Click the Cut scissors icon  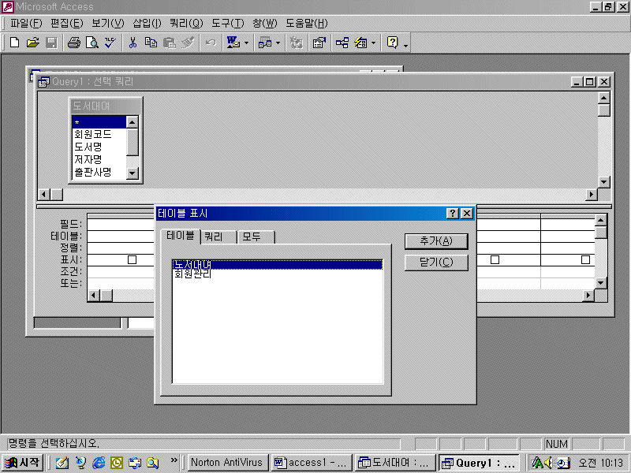(x=133, y=43)
